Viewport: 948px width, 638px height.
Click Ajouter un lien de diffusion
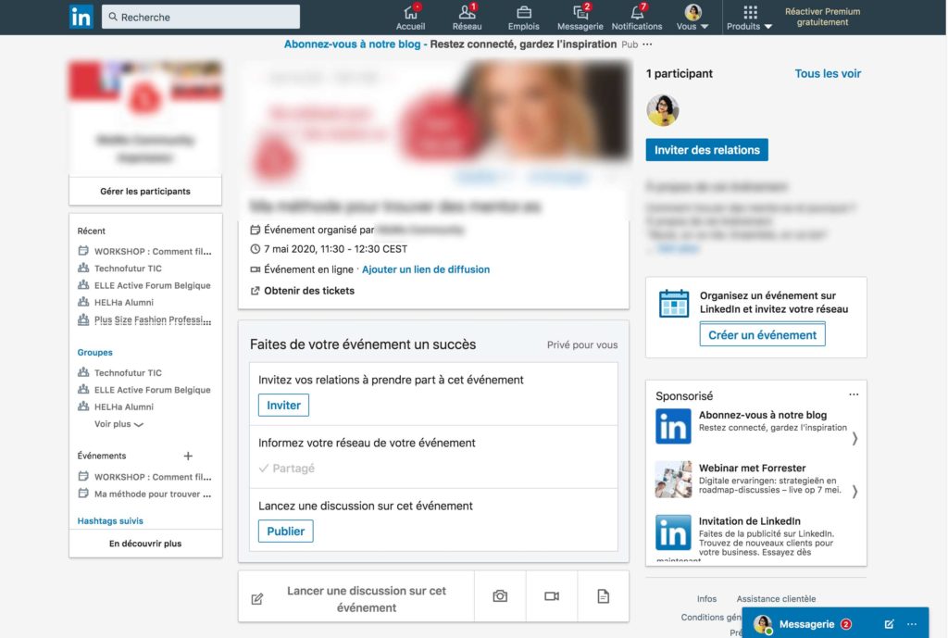click(x=426, y=269)
